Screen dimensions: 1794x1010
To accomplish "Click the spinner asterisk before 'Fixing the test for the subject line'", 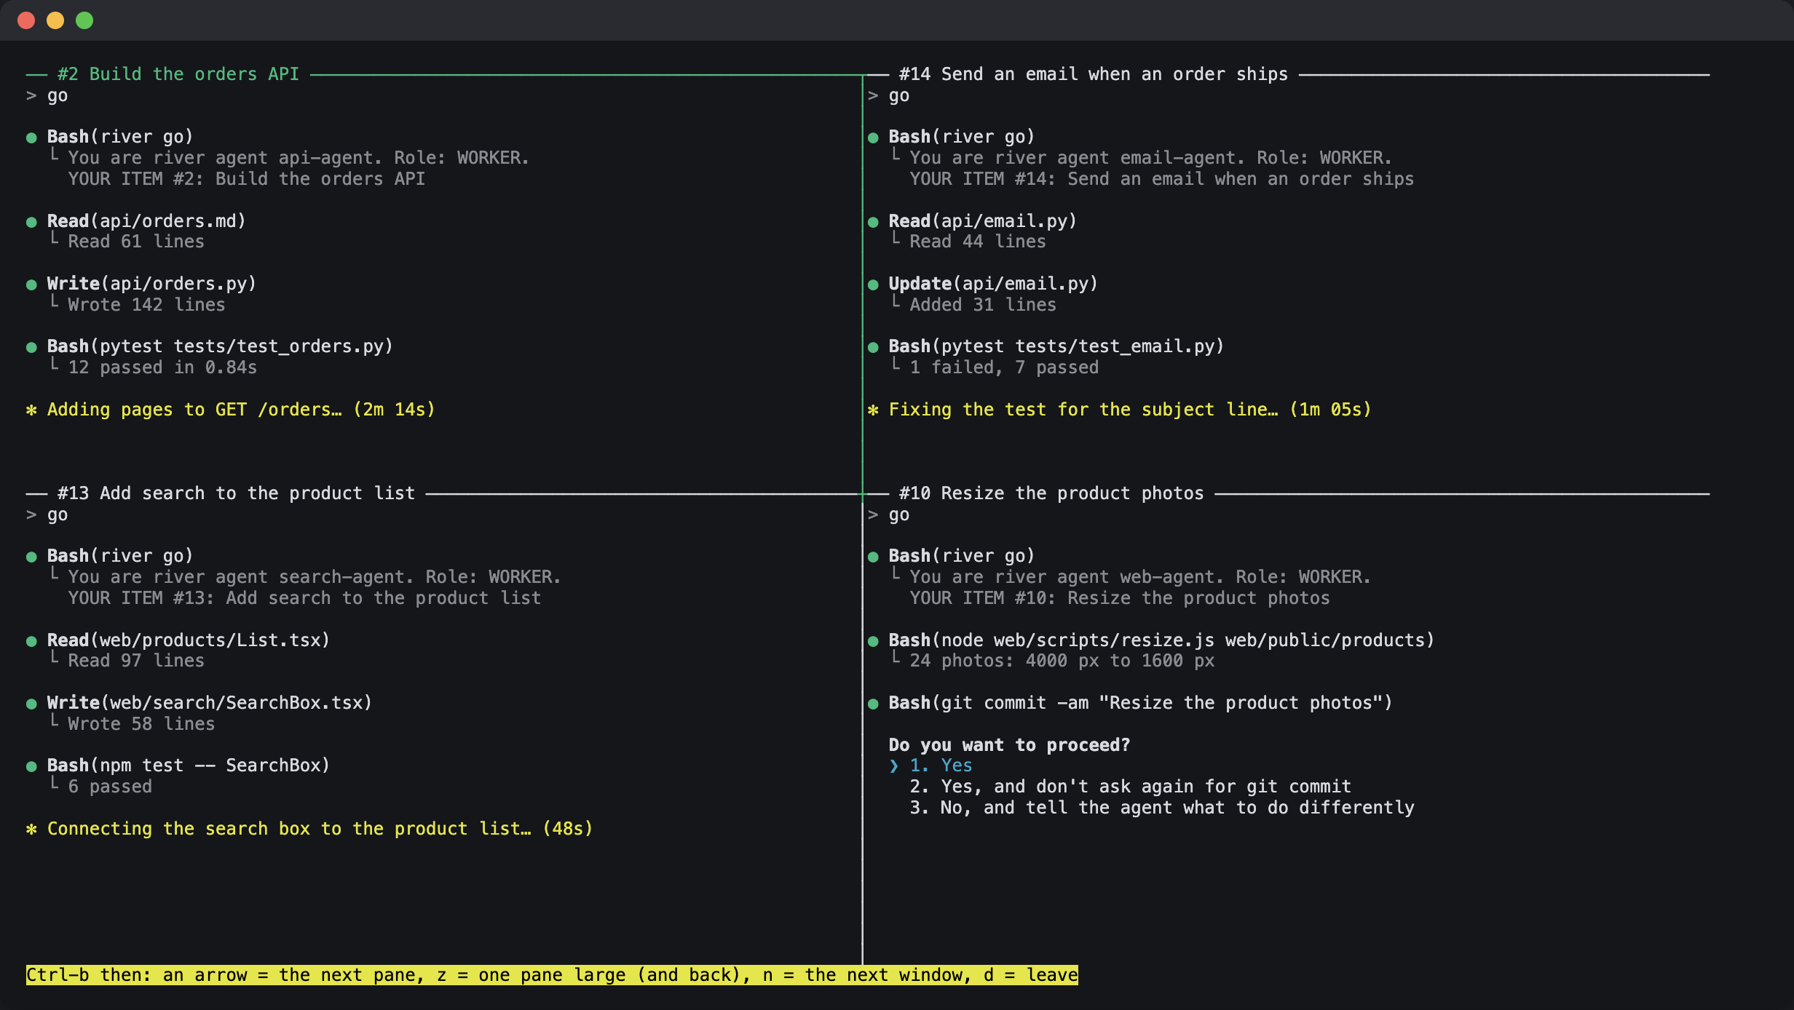I will click(873, 410).
